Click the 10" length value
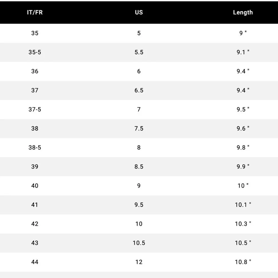The image size is (278, 278). tap(243, 186)
